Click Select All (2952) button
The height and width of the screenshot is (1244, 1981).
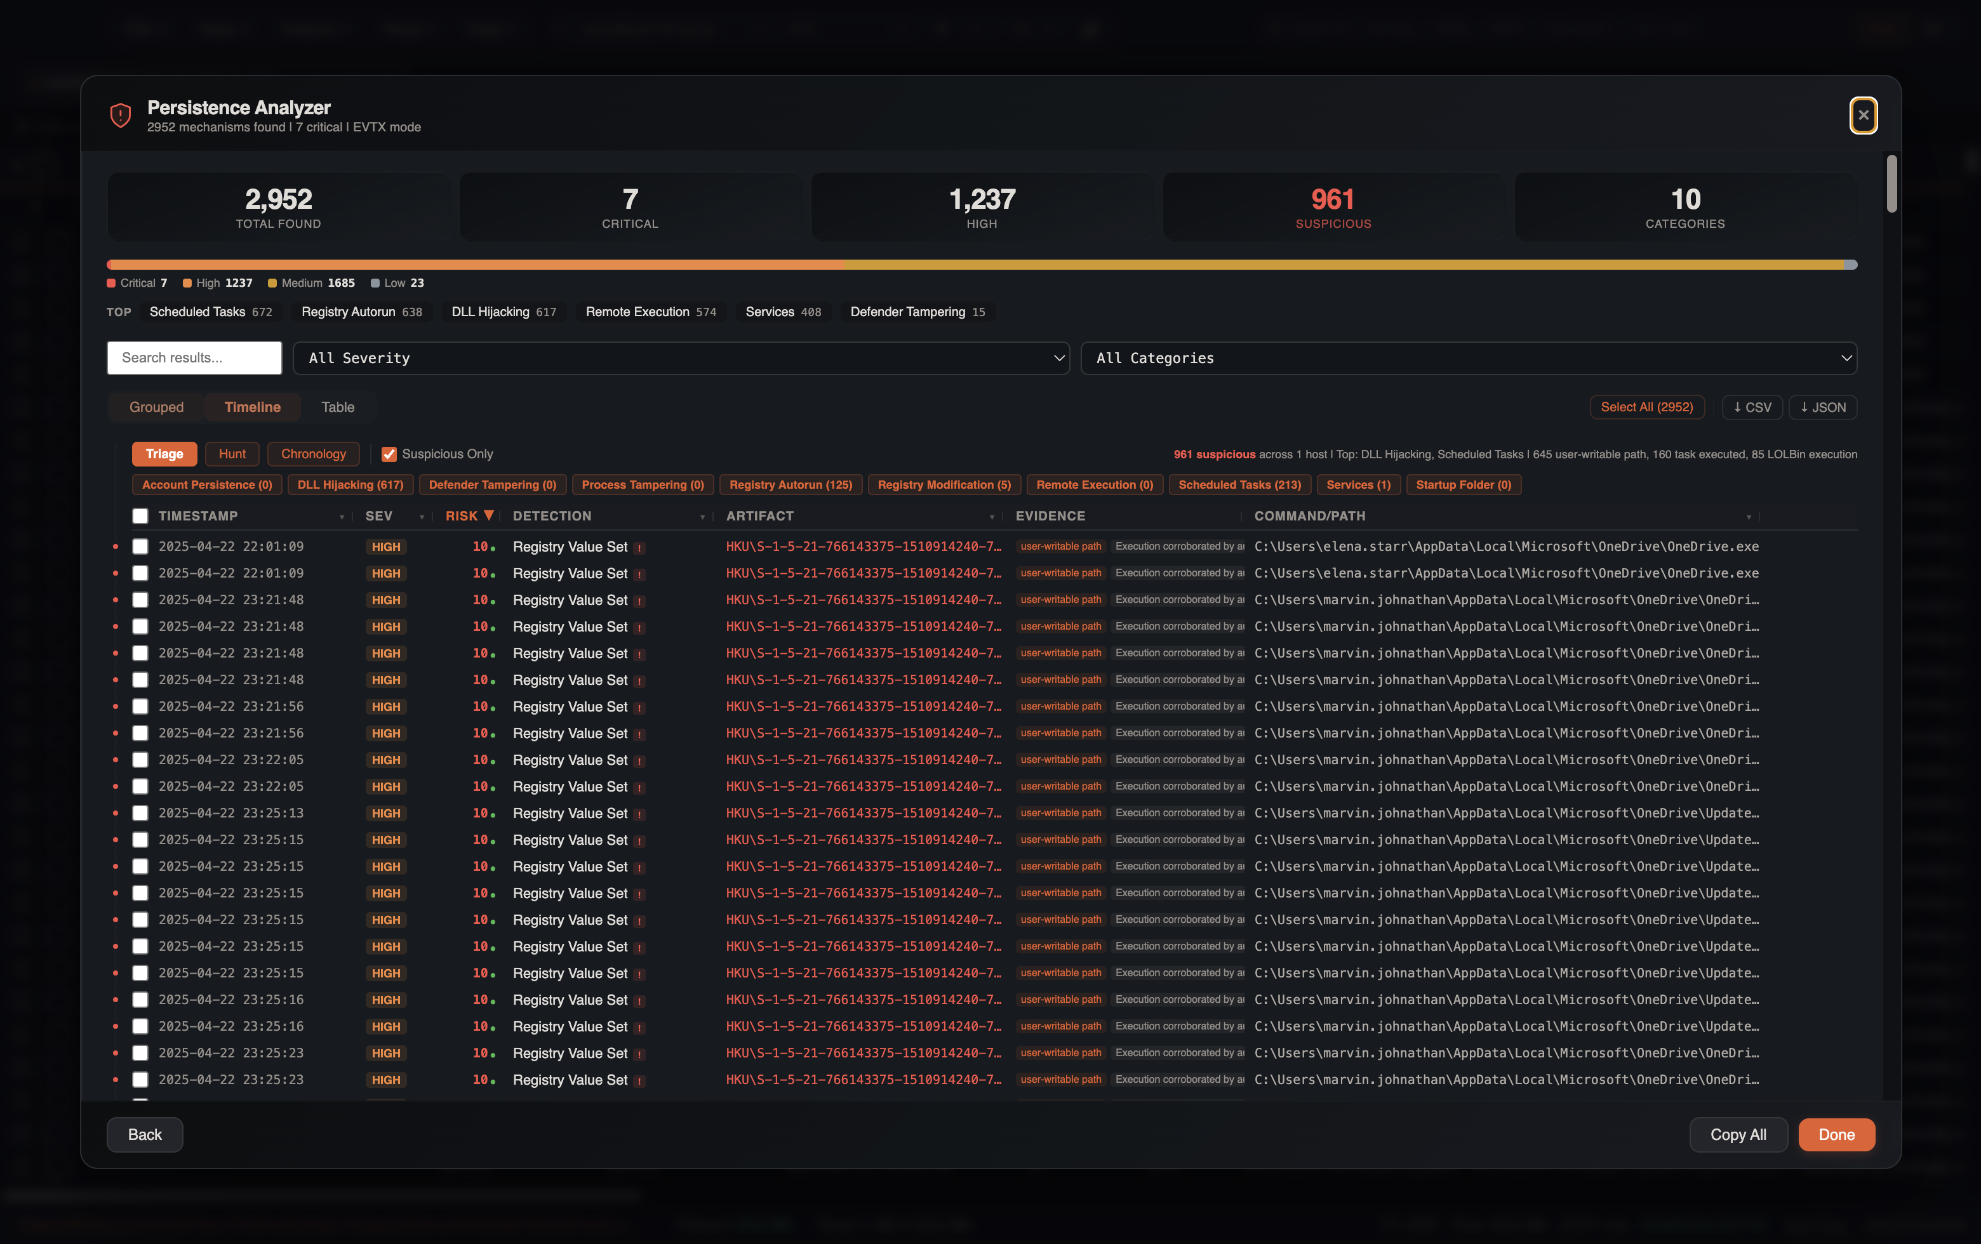click(1647, 407)
